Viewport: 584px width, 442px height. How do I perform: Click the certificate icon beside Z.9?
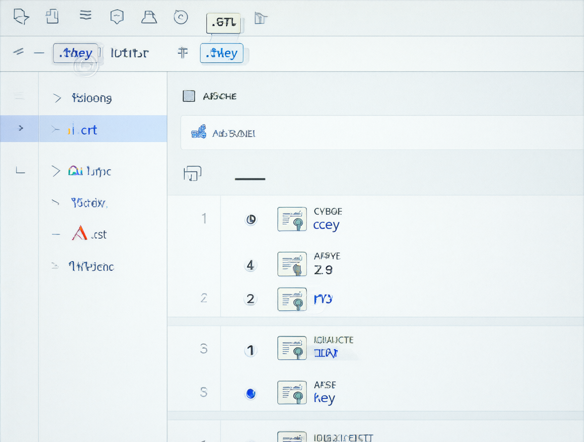[292, 264]
